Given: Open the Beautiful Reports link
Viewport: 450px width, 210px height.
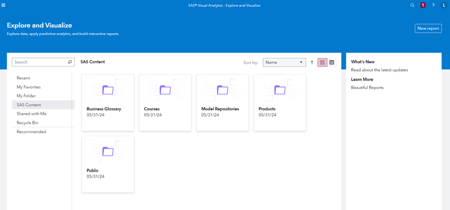Looking at the screenshot, I should pyautogui.click(x=368, y=87).
